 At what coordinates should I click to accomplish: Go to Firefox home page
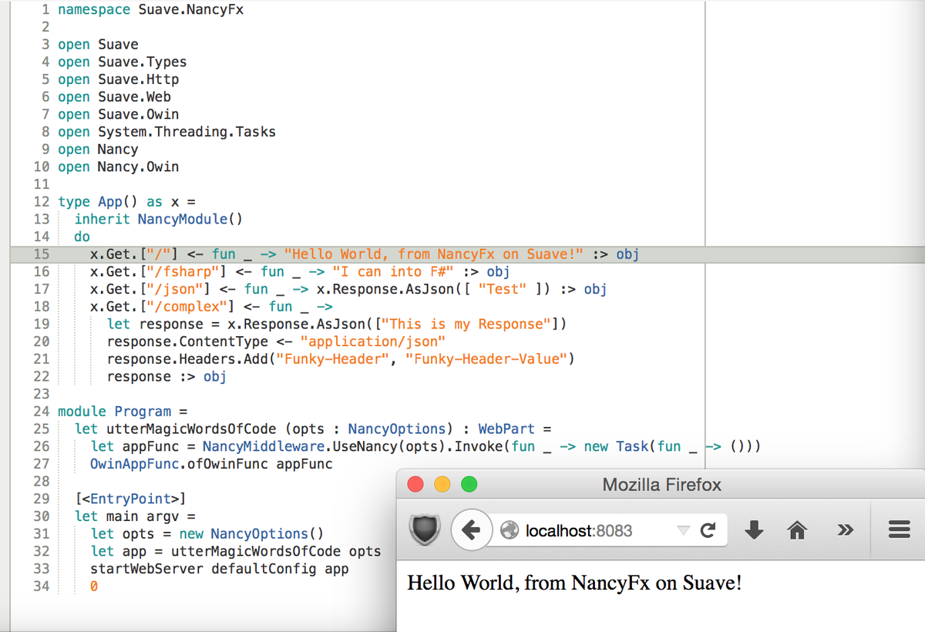[798, 529]
